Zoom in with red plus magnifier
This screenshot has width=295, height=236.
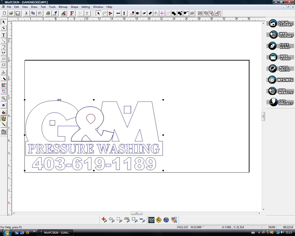coord(104,220)
